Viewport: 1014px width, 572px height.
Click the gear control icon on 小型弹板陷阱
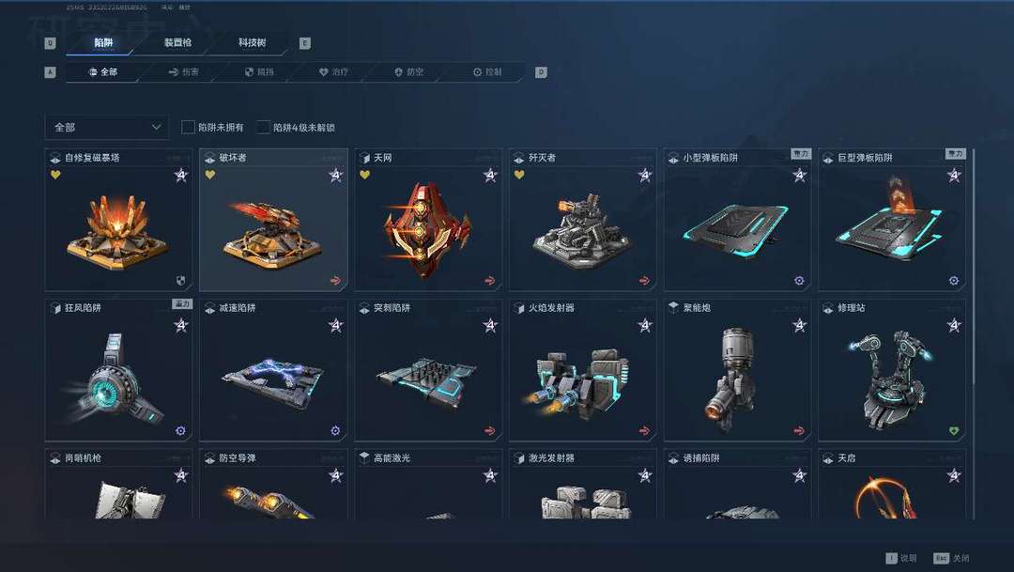coord(799,280)
